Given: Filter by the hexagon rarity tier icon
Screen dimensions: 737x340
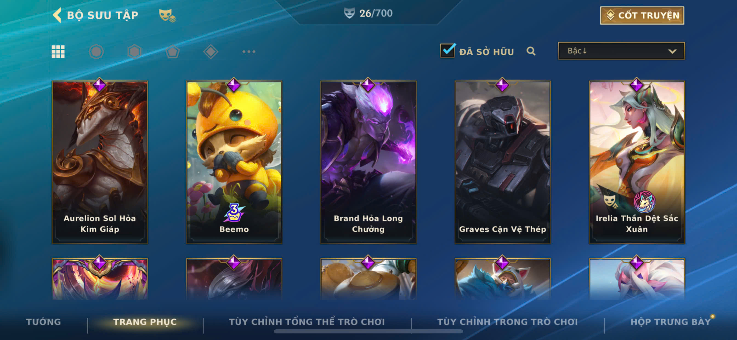Looking at the screenshot, I should click(134, 52).
